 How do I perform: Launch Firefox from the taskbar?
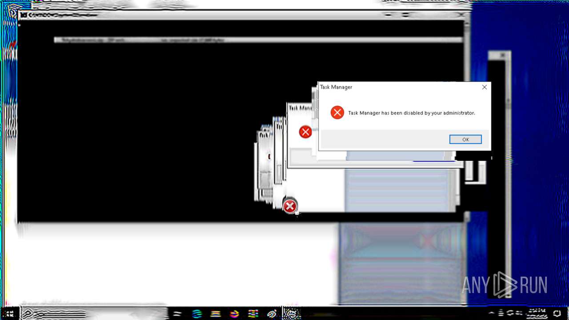[234, 313]
